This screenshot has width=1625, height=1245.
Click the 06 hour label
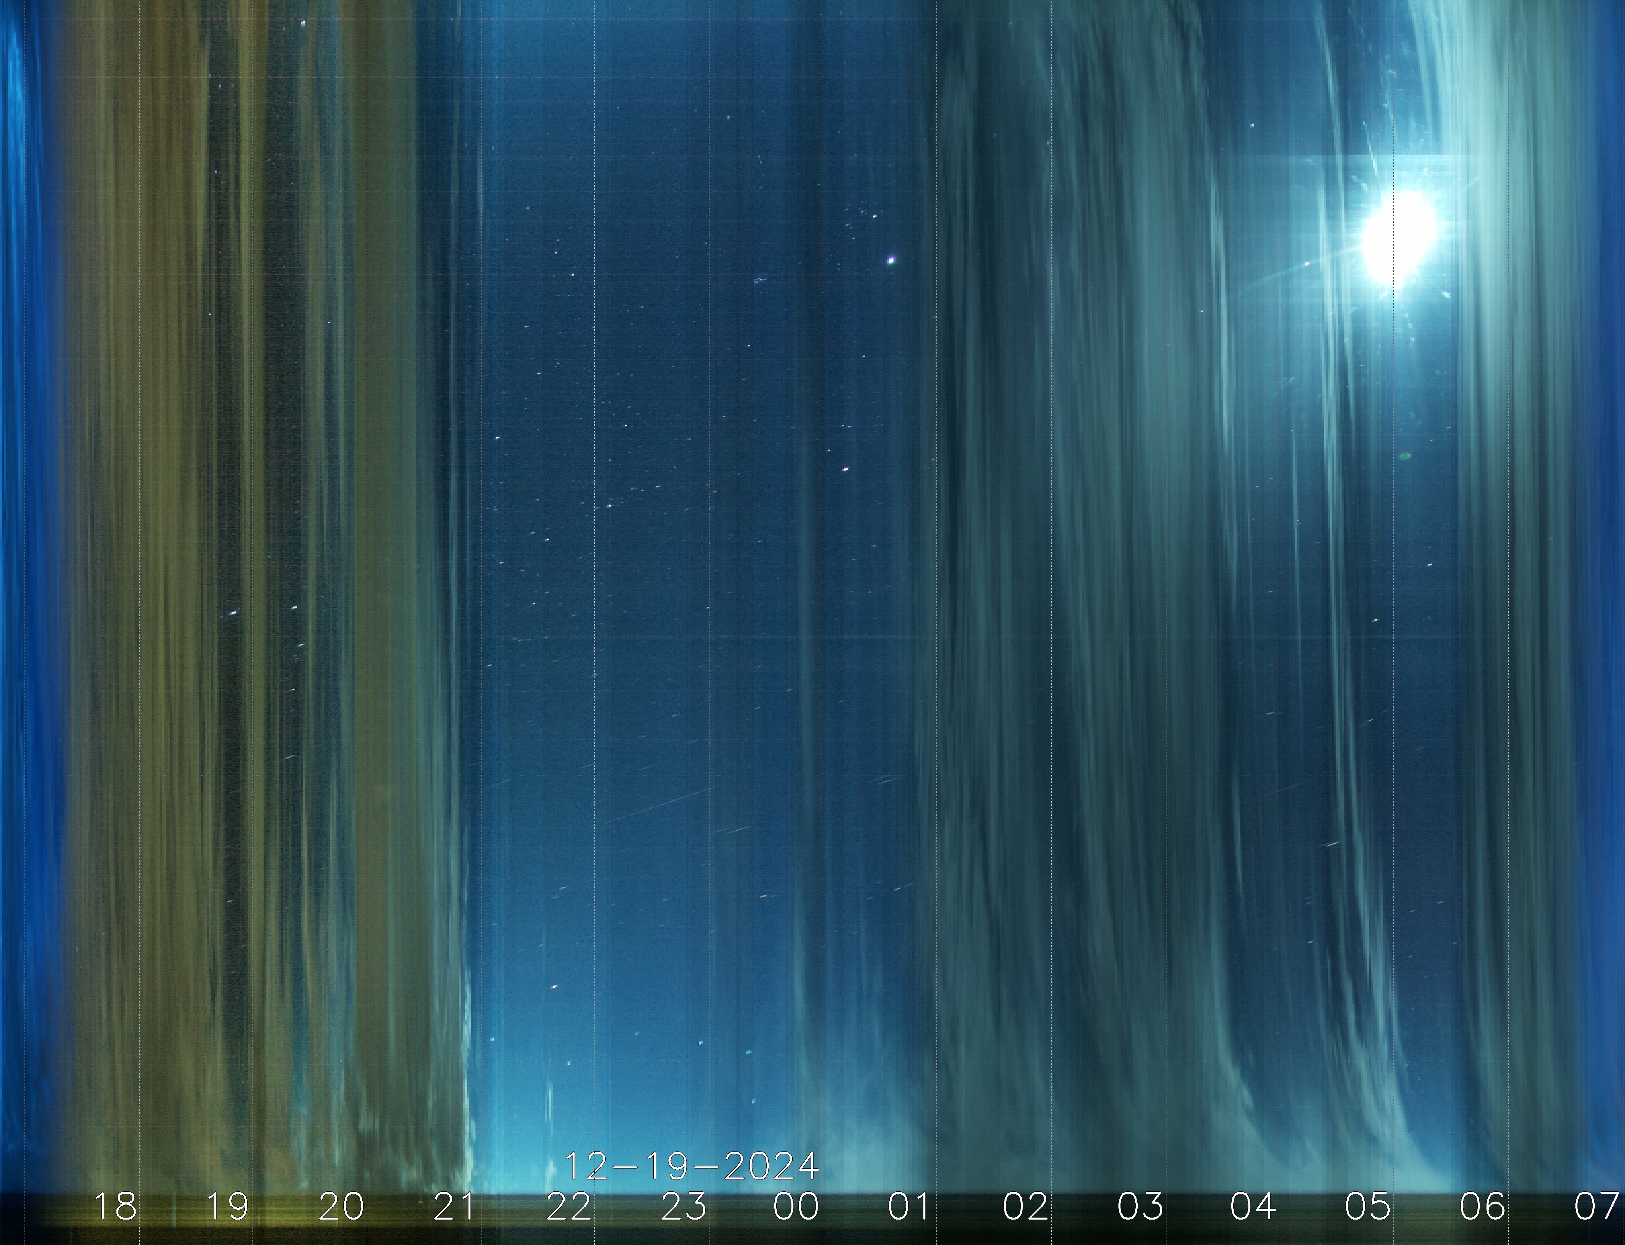(x=1482, y=1207)
